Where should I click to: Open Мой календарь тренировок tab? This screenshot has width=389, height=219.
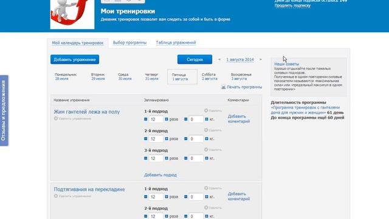click(78, 43)
